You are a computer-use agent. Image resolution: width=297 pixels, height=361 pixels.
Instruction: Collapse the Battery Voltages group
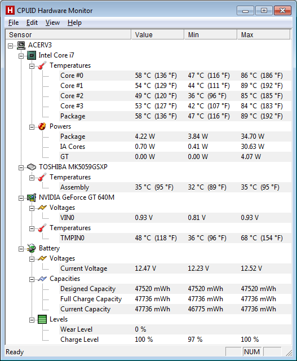tap(32, 259)
